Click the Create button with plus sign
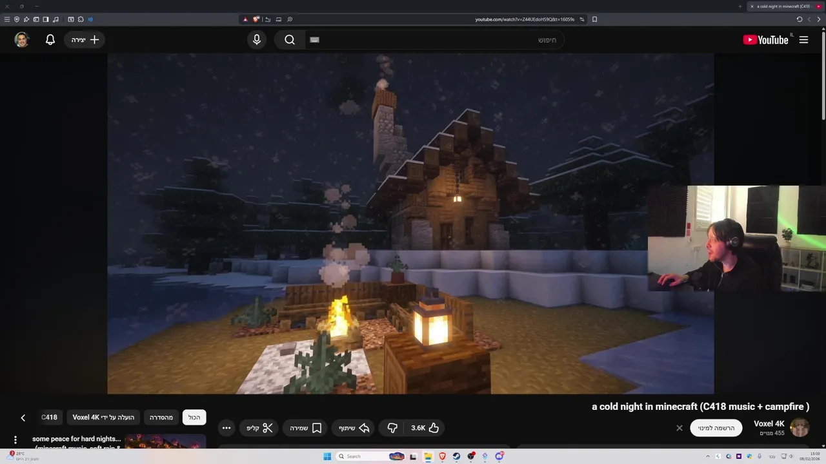The width and height of the screenshot is (826, 464). pyautogui.click(x=86, y=40)
